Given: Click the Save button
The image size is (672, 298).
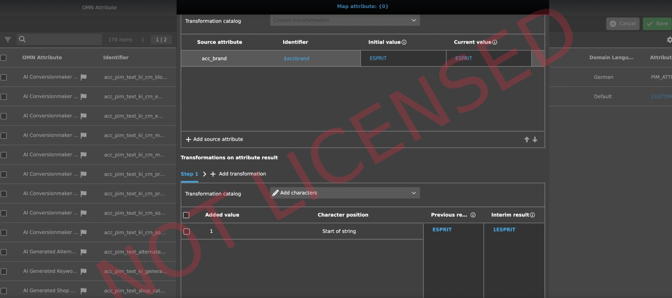Looking at the screenshot, I should pos(657,24).
